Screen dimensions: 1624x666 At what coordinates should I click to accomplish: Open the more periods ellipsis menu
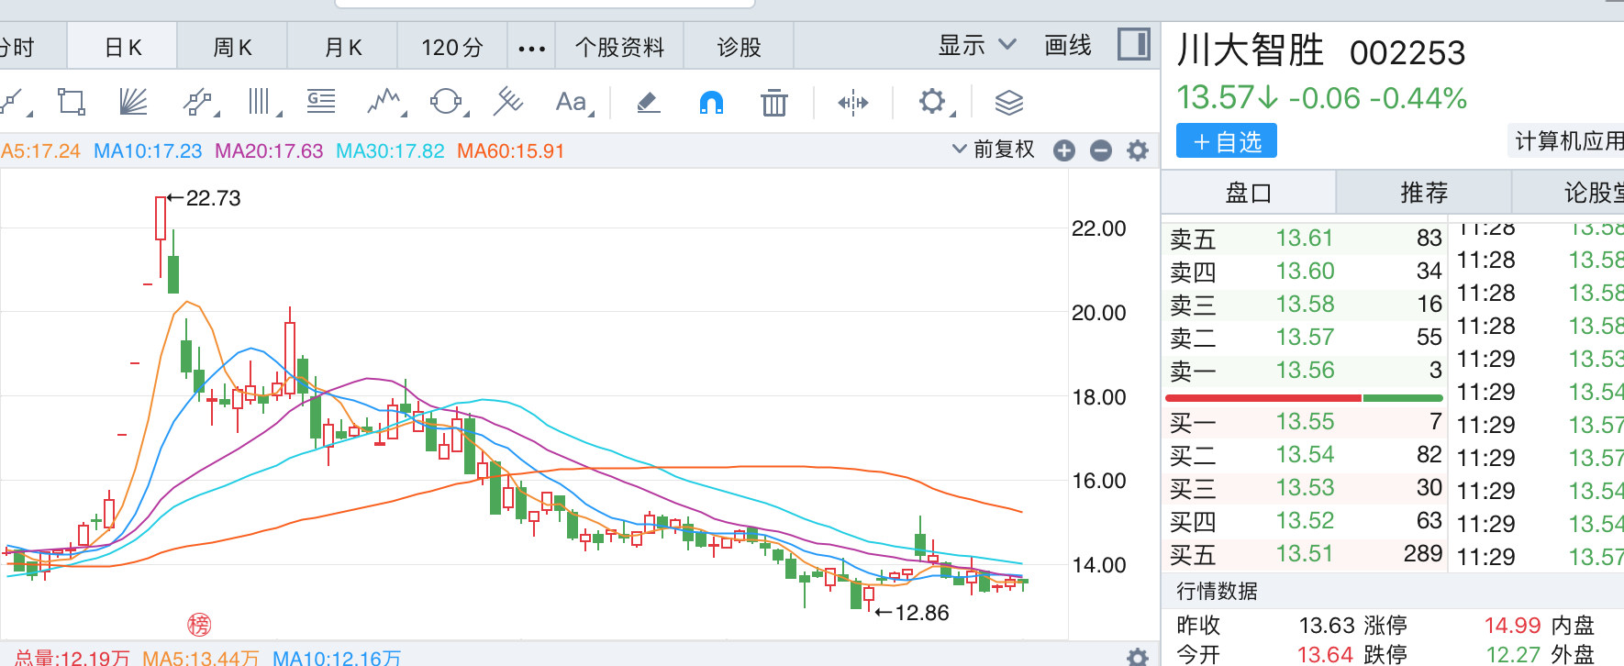[531, 48]
